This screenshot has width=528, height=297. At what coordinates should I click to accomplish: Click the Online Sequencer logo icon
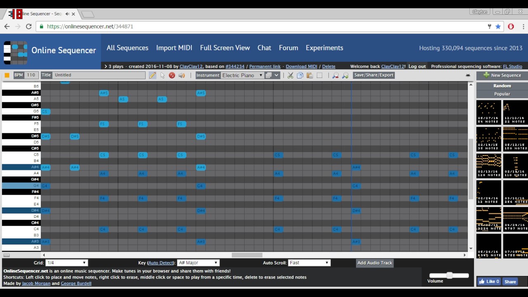pos(15,52)
